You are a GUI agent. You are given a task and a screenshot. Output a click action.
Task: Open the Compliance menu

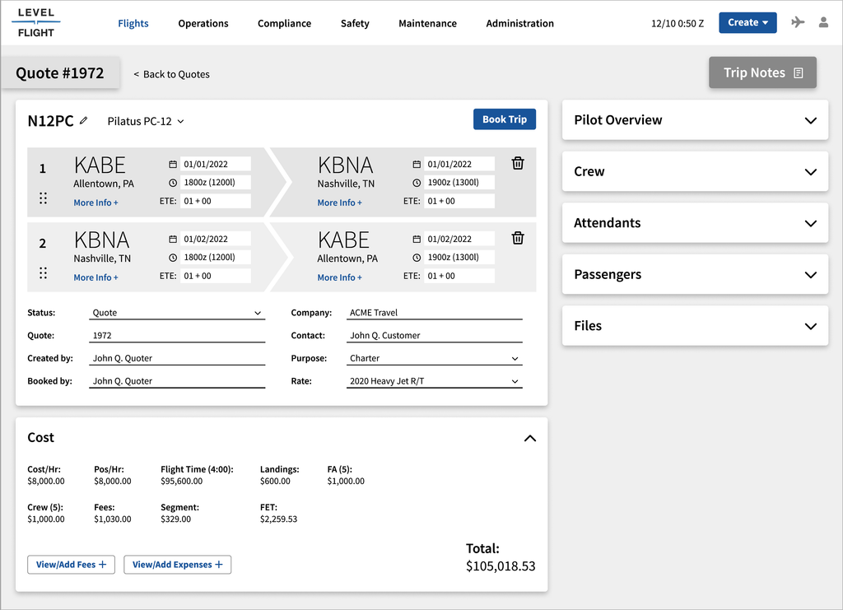(x=284, y=24)
